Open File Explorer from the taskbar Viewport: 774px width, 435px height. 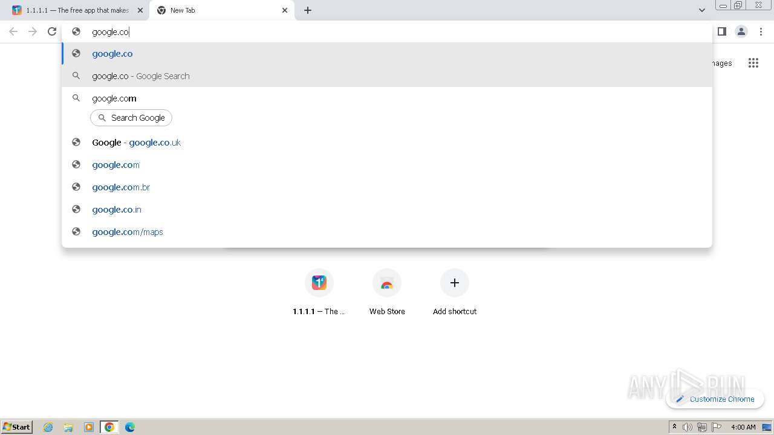68,427
